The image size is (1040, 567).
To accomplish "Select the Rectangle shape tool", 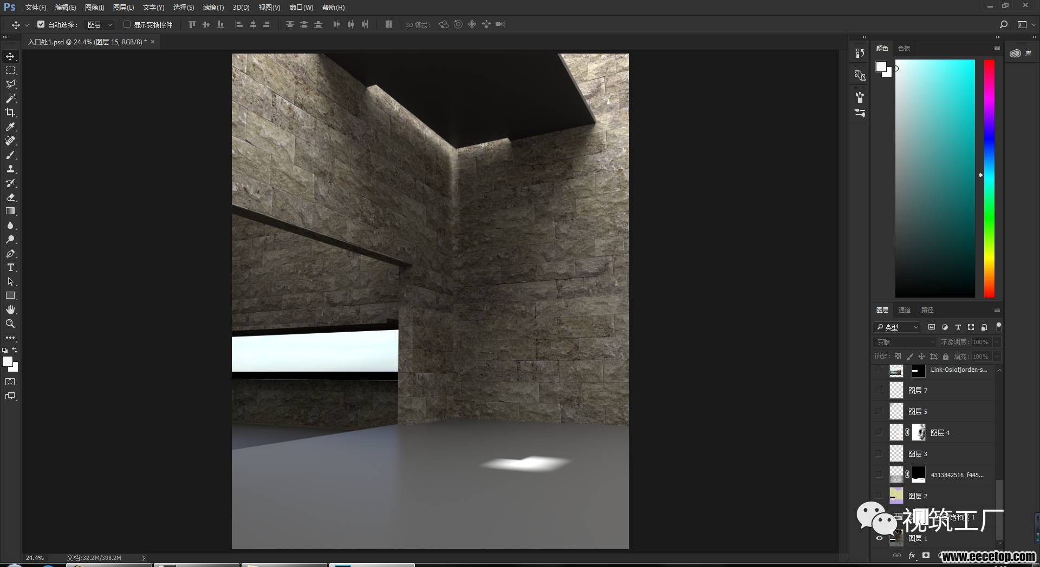I will [x=10, y=295].
